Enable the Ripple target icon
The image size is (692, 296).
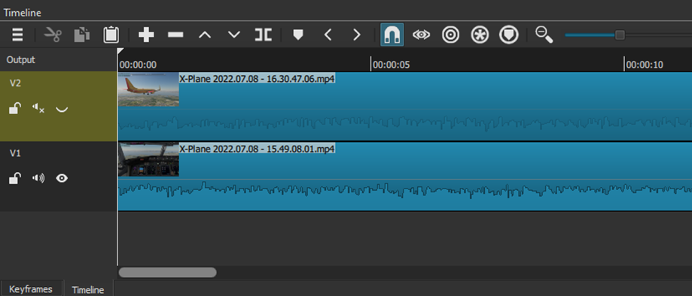[x=450, y=35]
